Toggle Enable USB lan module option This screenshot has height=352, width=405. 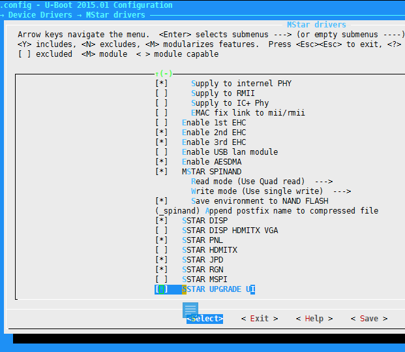click(162, 152)
